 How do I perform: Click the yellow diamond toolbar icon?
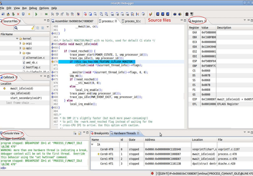pos(29,14)
